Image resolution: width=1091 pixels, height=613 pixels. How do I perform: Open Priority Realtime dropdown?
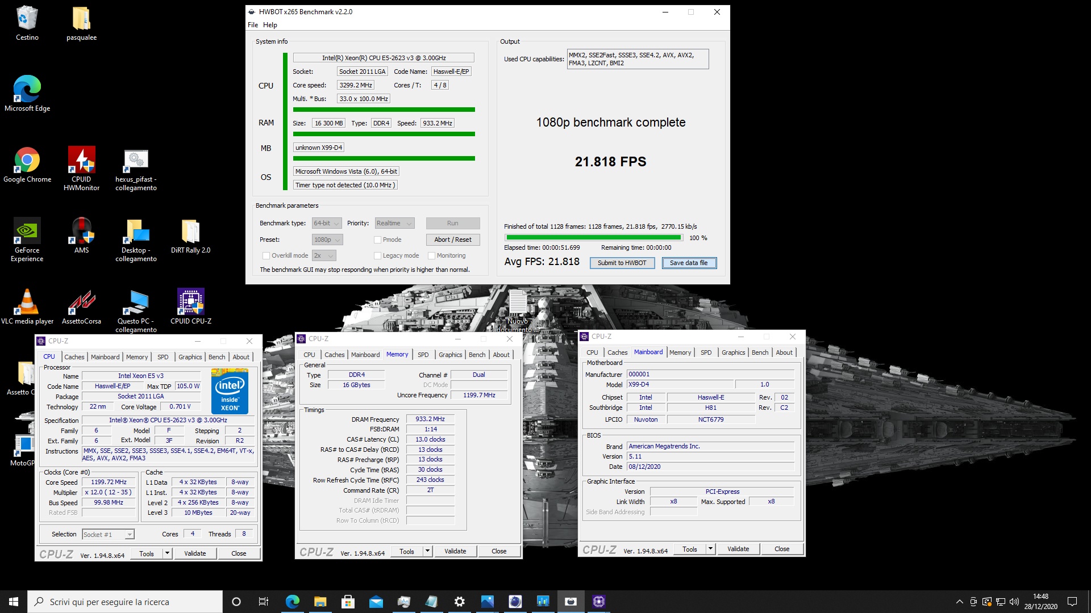pyautogui.click(x=394, y=223)
